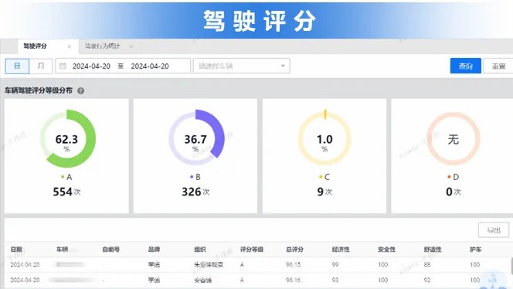
Task: Click comfort score 88 cell
Action: (427, 264)
